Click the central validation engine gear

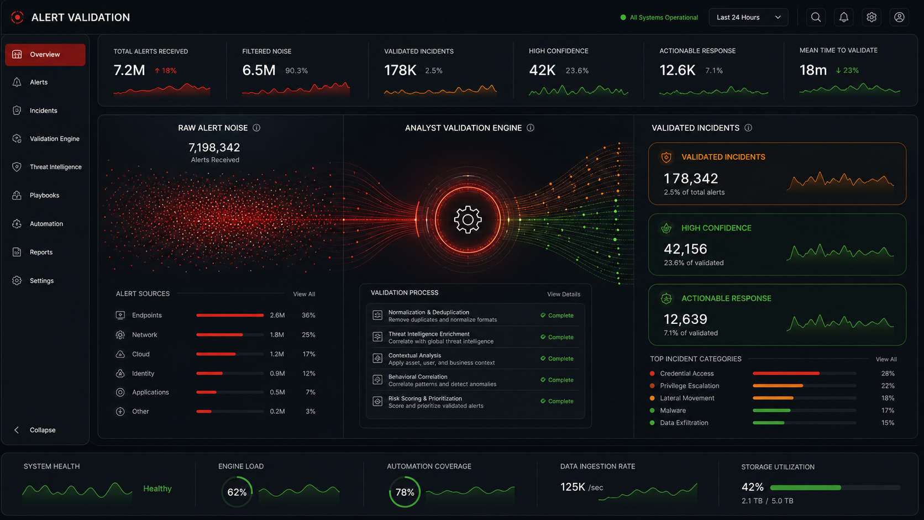click(x=468, y=219)
